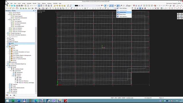The width and height of the screenshot is (183, 103).
Task: Click the mesh tool toolbar icon
Action: [118, 6]
